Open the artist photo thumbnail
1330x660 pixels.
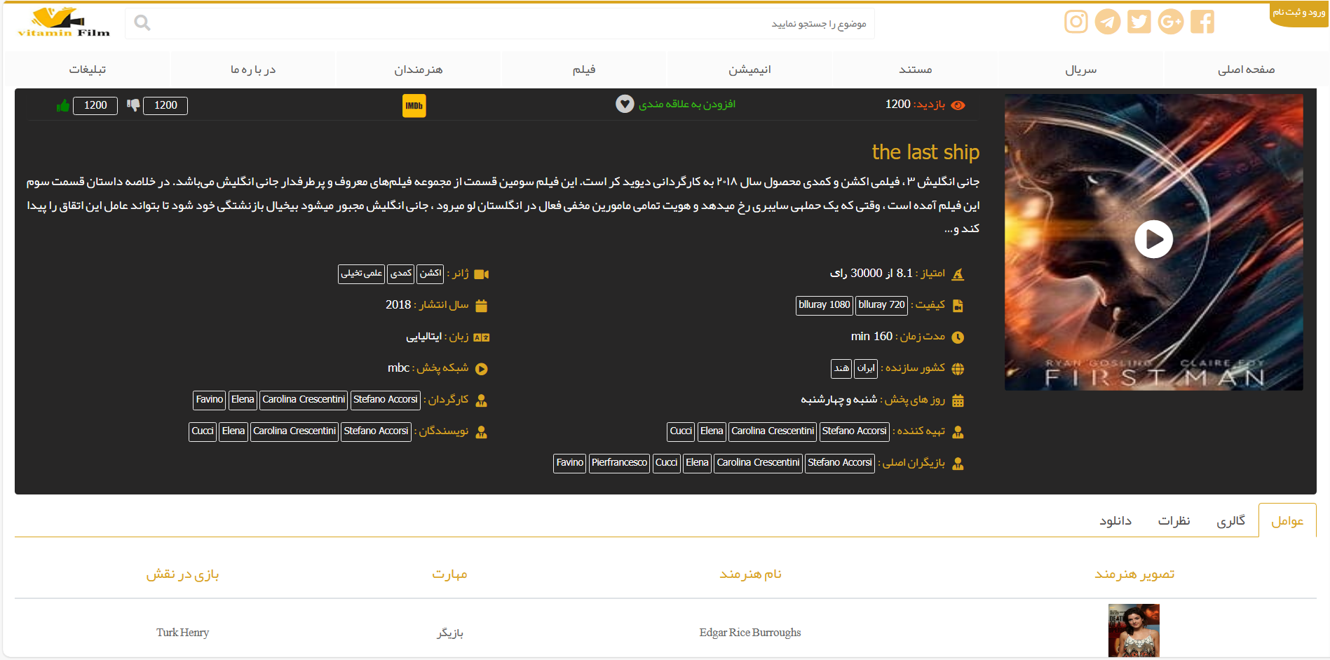(x=1134, y=631)
